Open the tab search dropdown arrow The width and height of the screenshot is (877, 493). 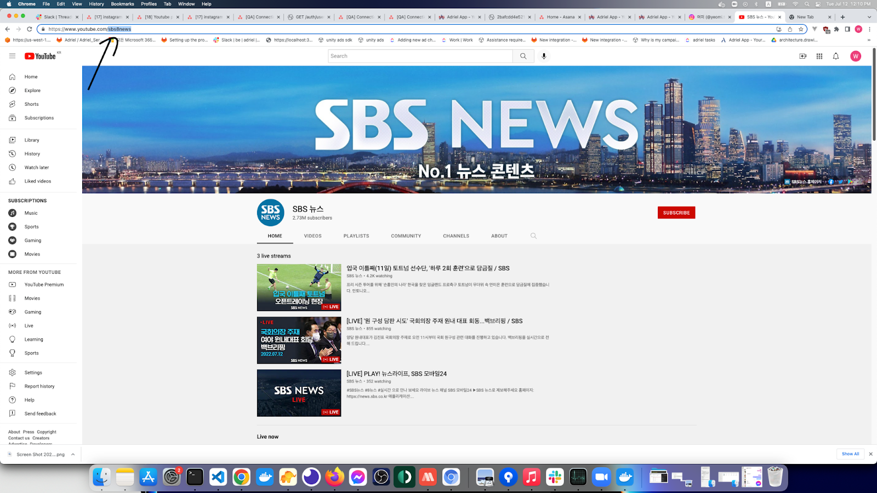coord(869,17)
